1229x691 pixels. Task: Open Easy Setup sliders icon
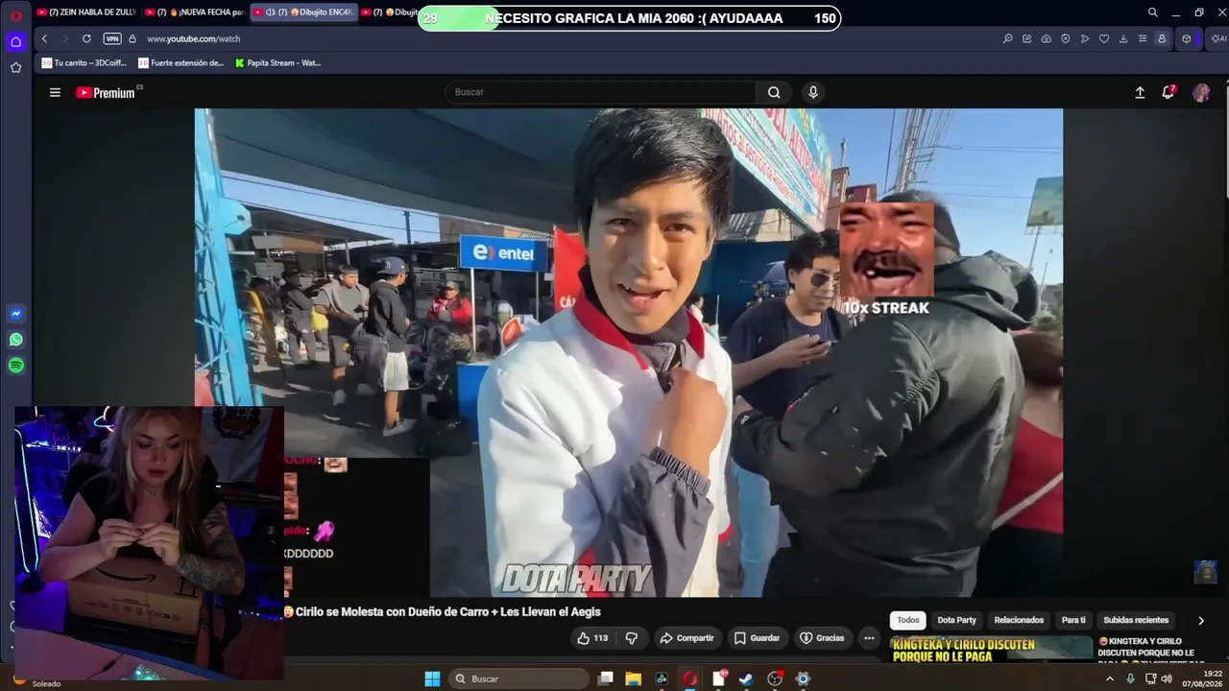pos(1142,38)
